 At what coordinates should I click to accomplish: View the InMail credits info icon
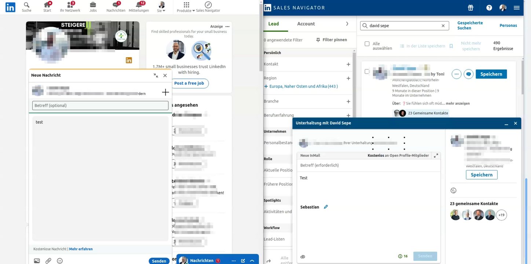(x=400, y=256)
